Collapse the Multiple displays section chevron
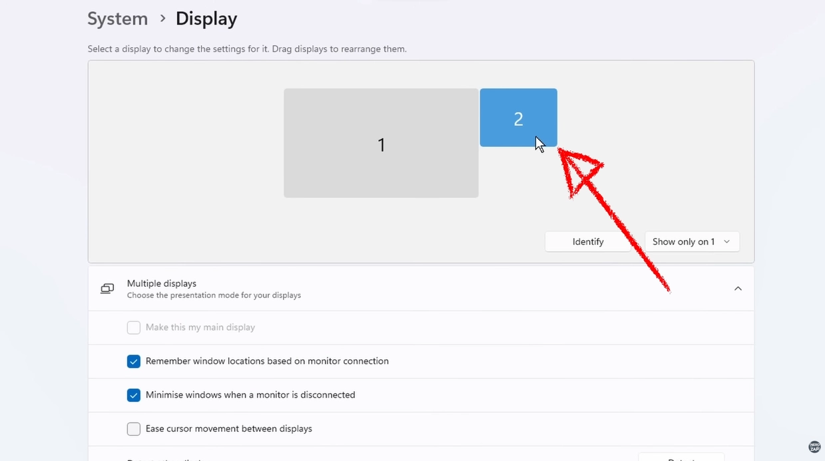825x461 pixels. tap(738, 289)
